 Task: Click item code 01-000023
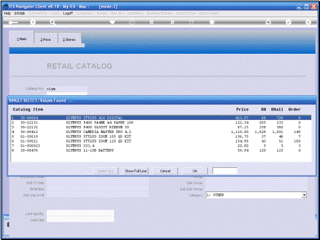(x=30, y=146)
